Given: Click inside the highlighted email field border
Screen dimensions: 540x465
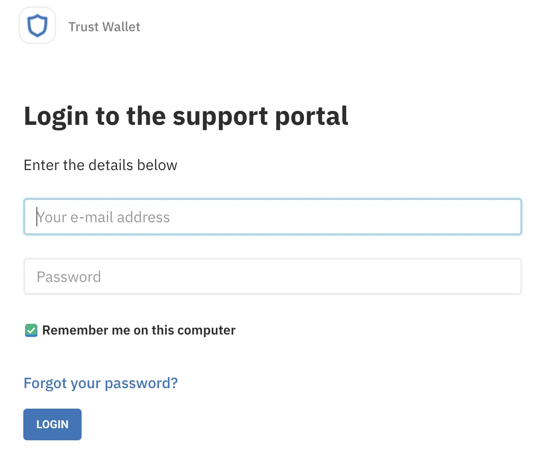Looking at the screenshot, I should click(272, 216).
